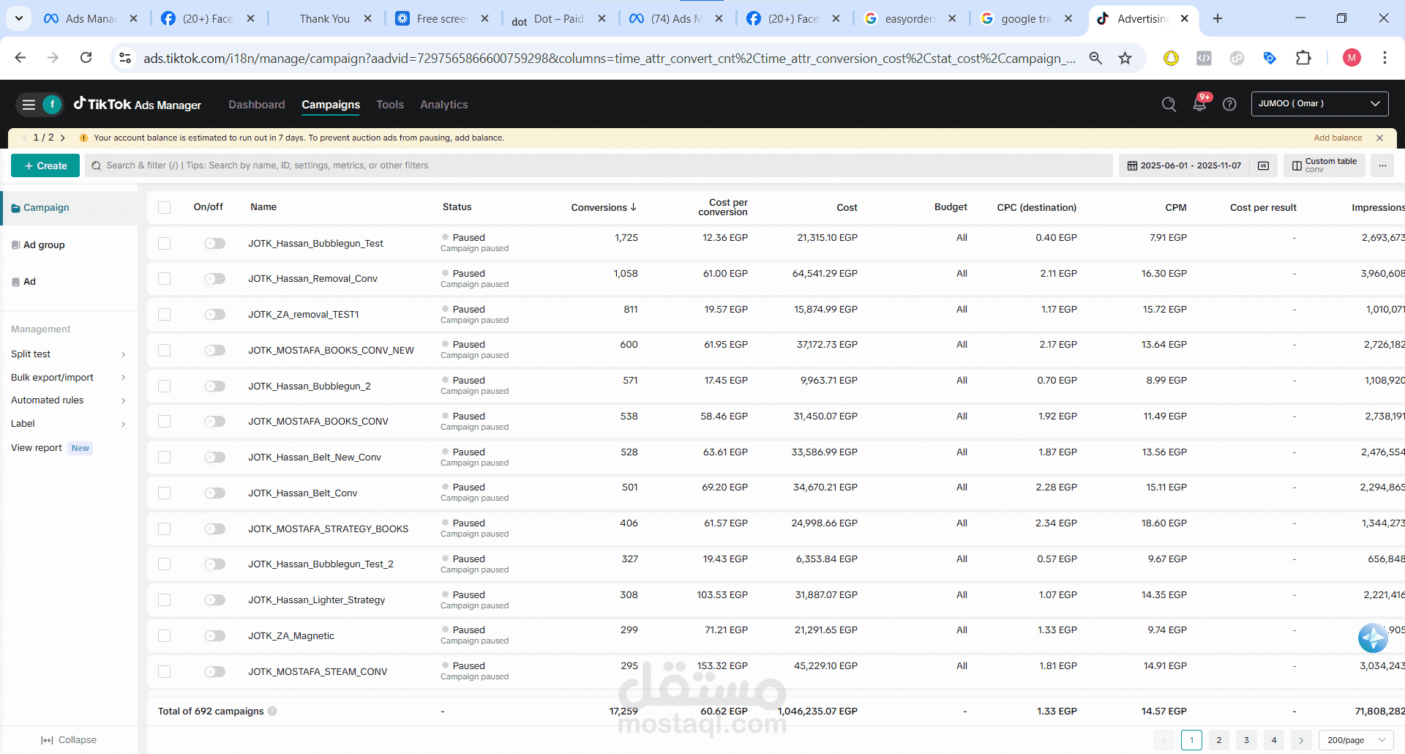Open the notifications bell
This screenshot has width=1405, height=754.
click(1199, 105)
